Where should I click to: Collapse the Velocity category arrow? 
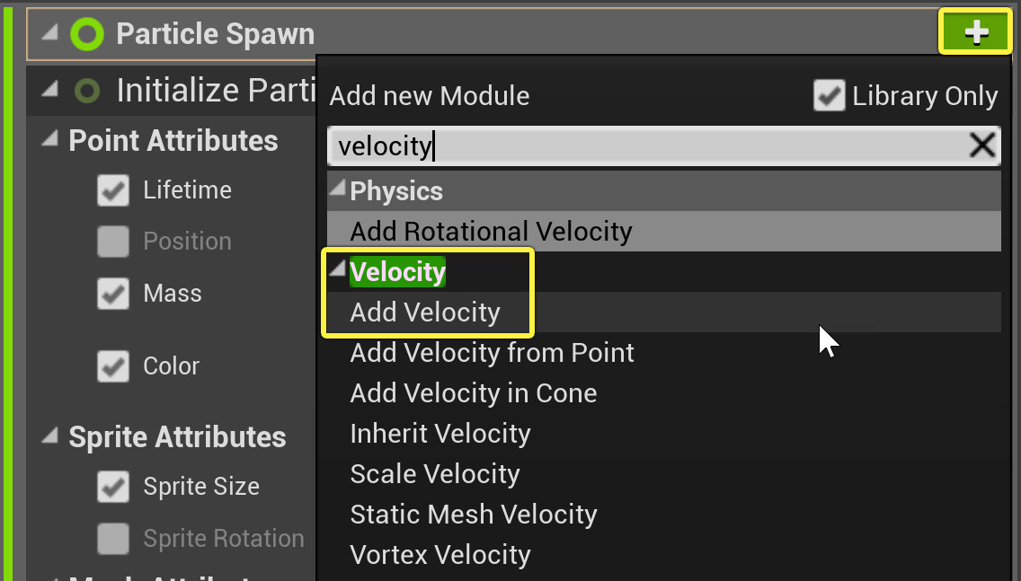(x=337, y=270)
